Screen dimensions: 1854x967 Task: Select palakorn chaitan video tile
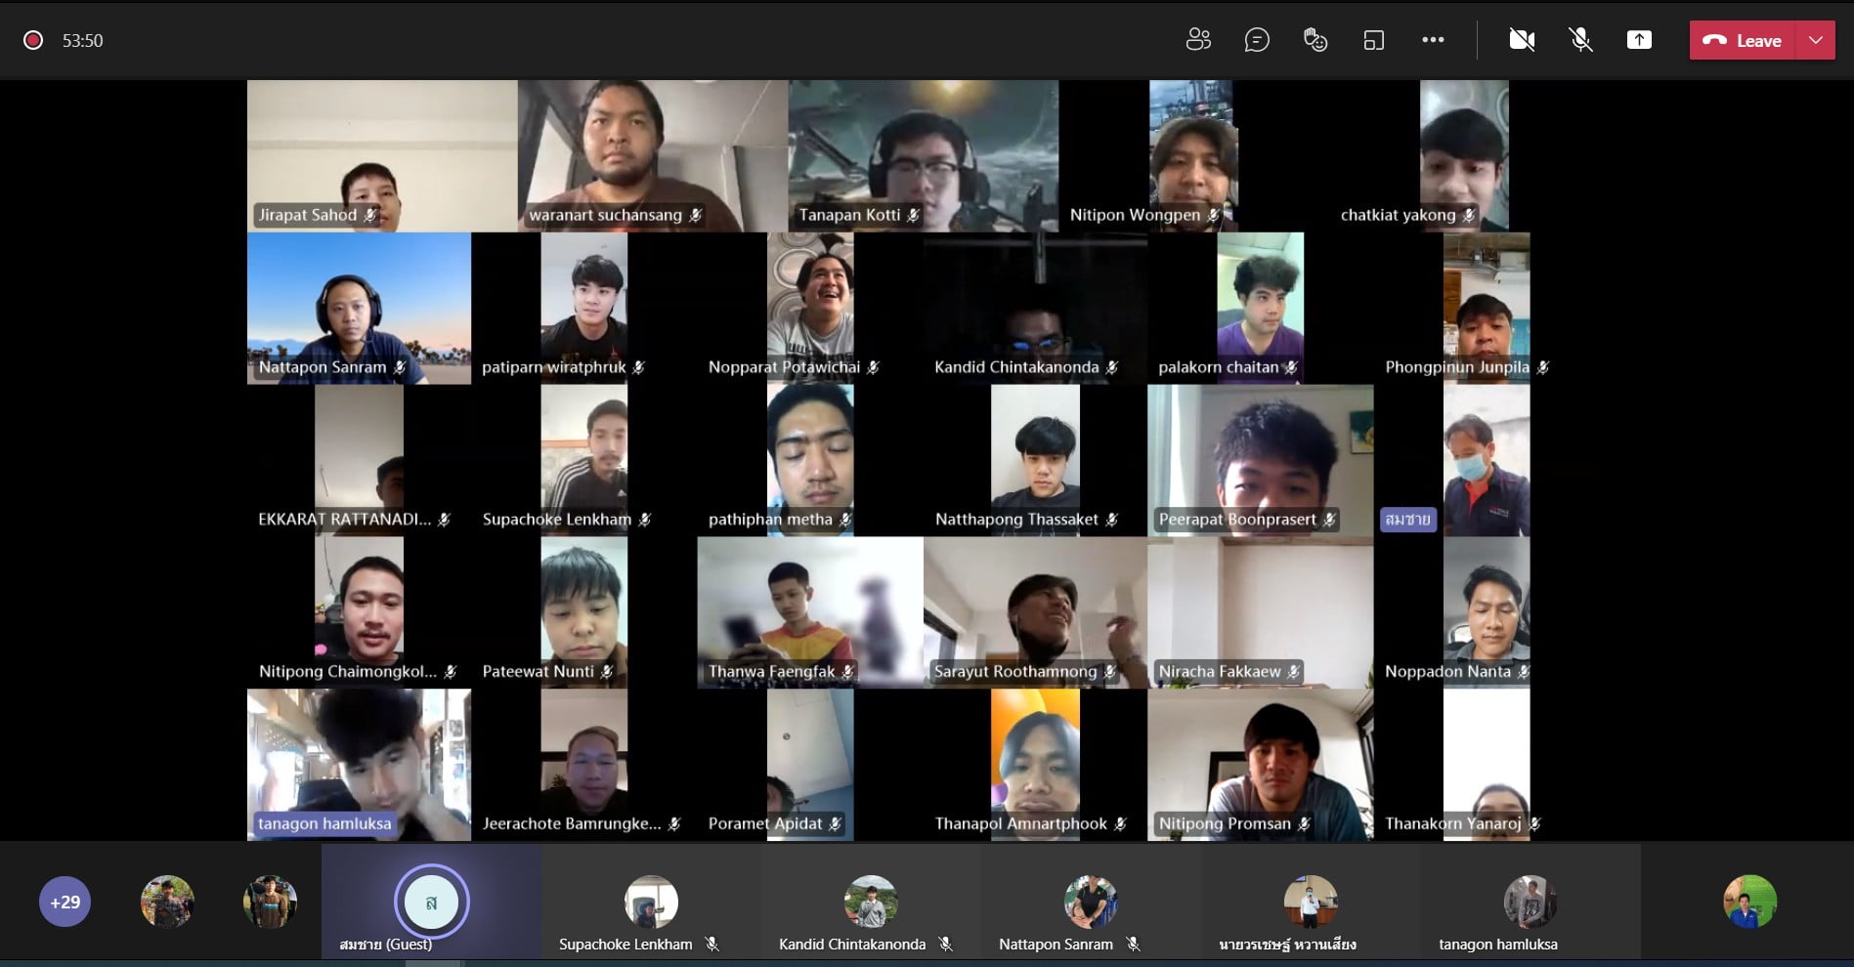1261,308
